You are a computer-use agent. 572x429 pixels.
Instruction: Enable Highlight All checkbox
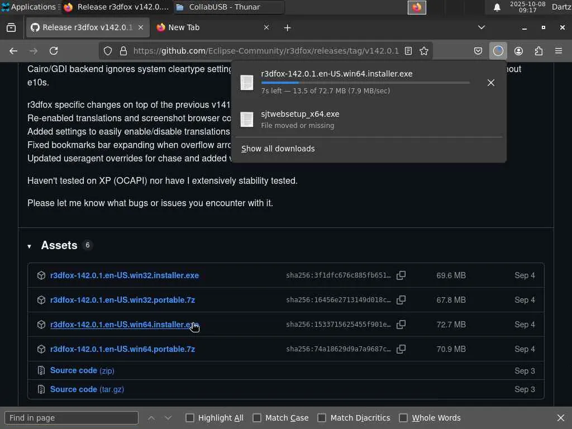pos(190,418)
